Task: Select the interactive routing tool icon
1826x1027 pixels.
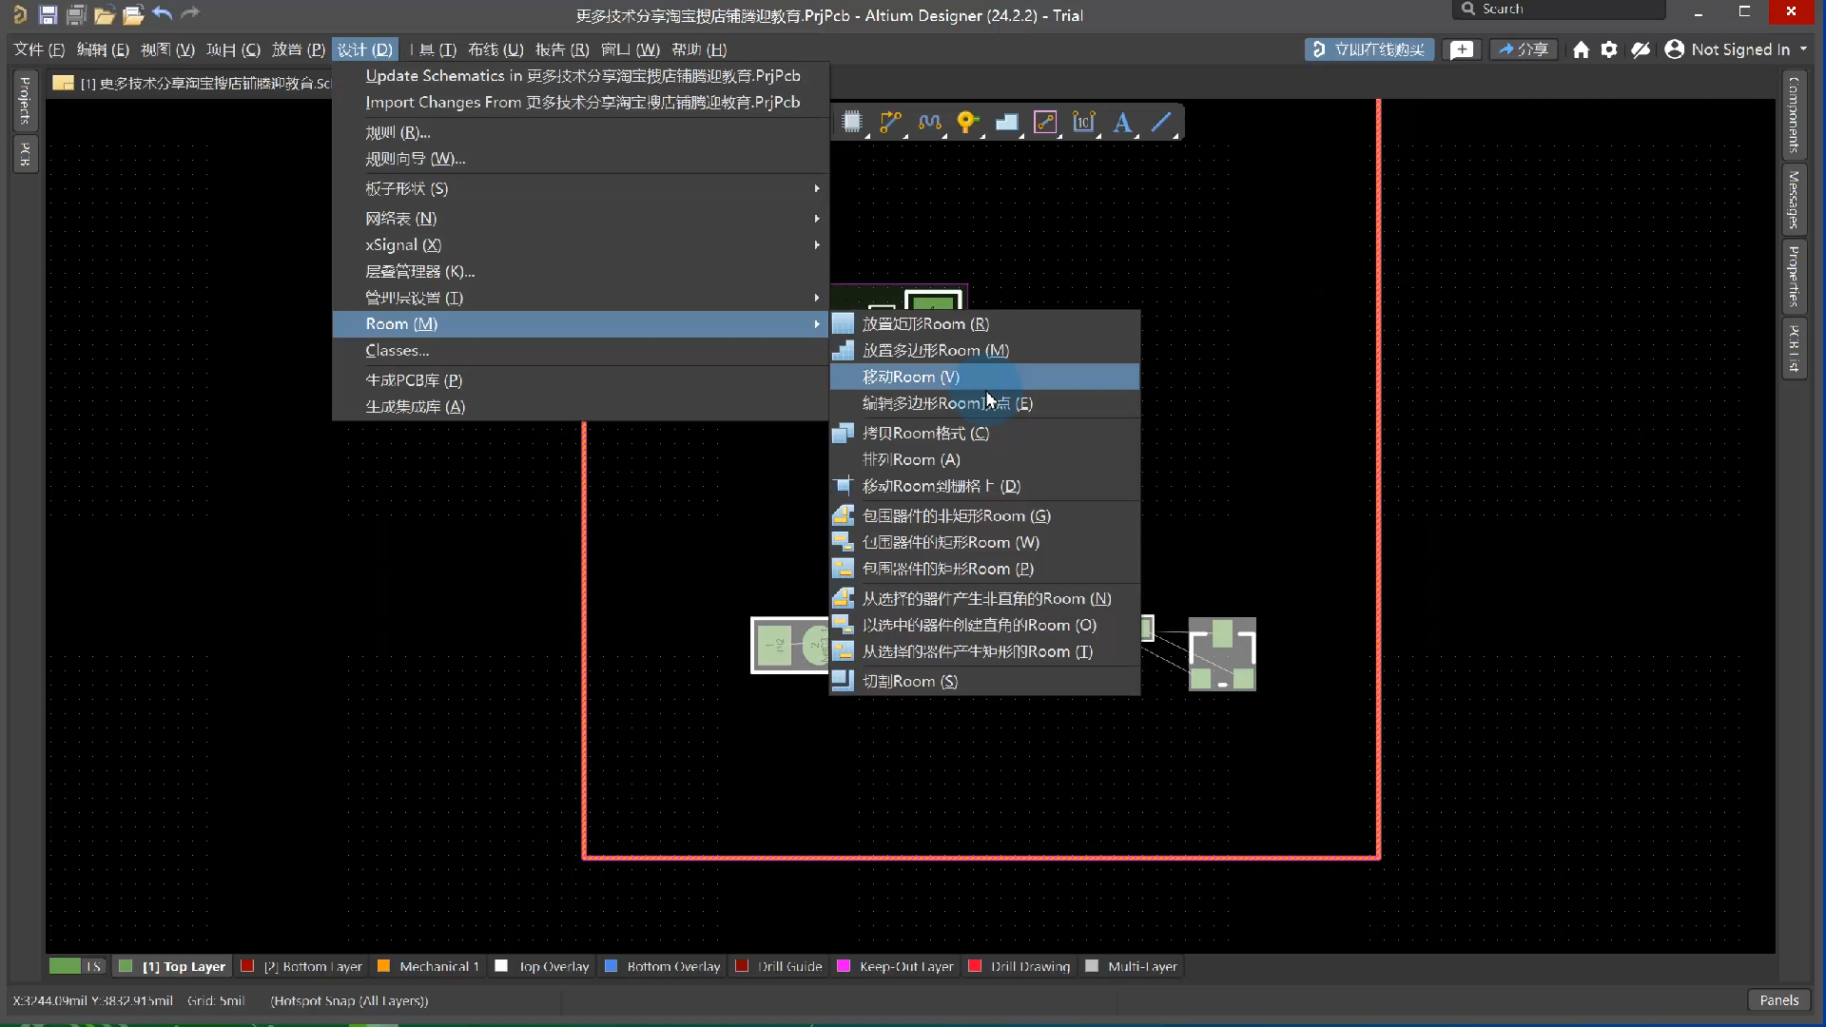Action: (x=890, y=122)
